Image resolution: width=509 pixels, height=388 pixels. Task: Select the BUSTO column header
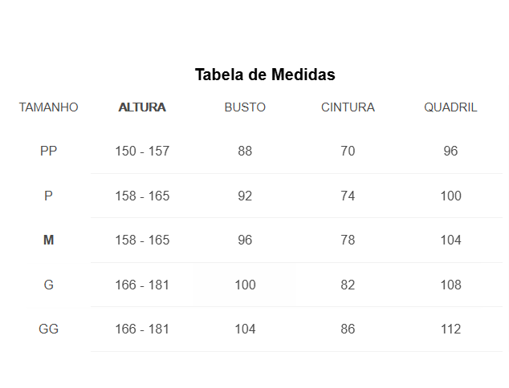coord(245,107)
